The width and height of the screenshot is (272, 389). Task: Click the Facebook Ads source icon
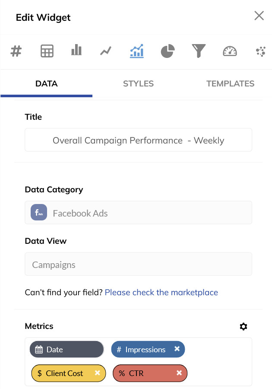click(38, 212)
